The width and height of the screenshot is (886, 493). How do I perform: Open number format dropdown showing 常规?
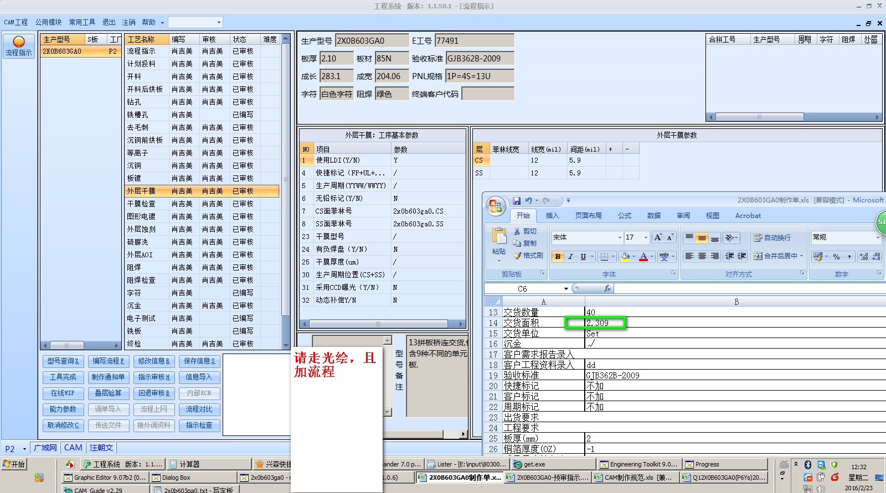pos(878,237)
